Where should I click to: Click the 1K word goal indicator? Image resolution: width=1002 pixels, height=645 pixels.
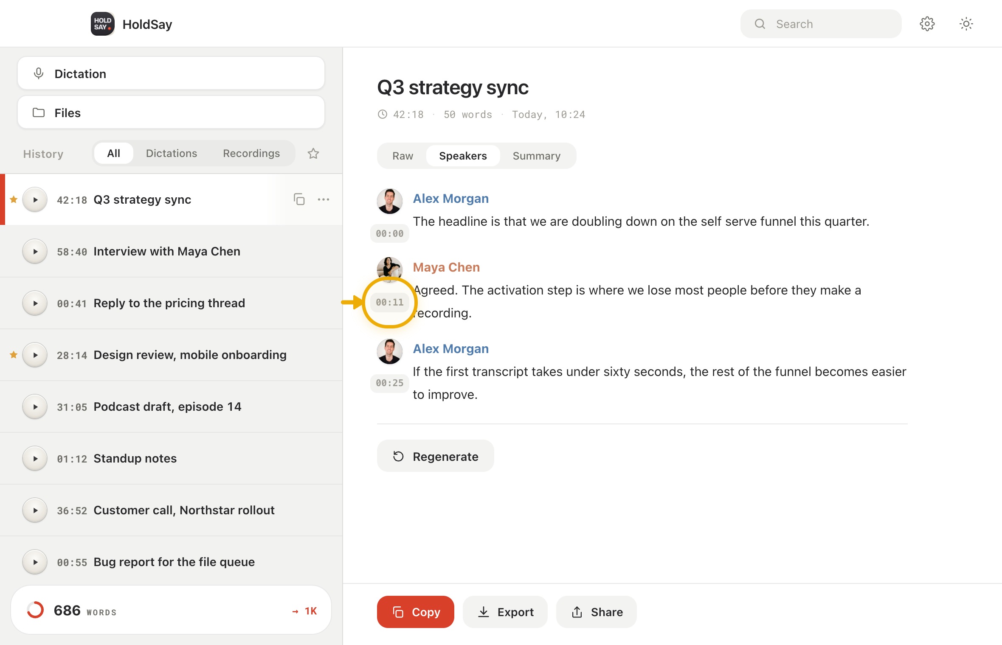[305, 611]
